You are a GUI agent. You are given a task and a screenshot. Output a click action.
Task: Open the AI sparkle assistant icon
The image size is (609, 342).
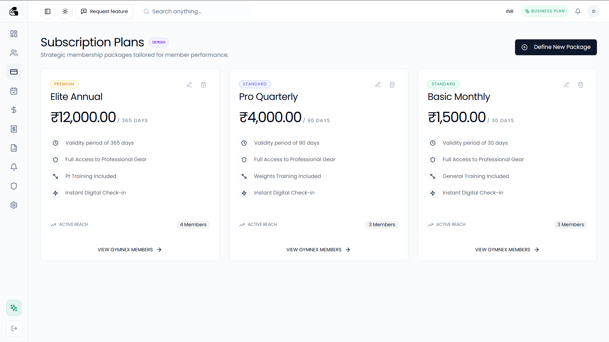[x=14, y=308]
